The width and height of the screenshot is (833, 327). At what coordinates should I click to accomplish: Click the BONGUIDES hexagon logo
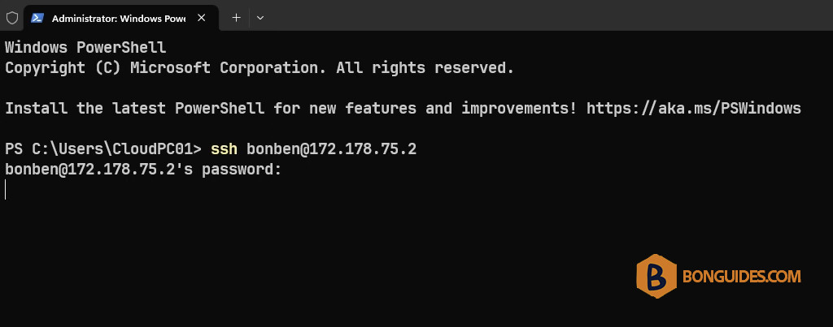pos(656,276)
